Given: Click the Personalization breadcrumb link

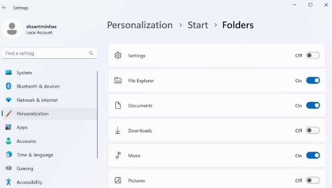Looking at the screenshot, I should coord(140,25).
